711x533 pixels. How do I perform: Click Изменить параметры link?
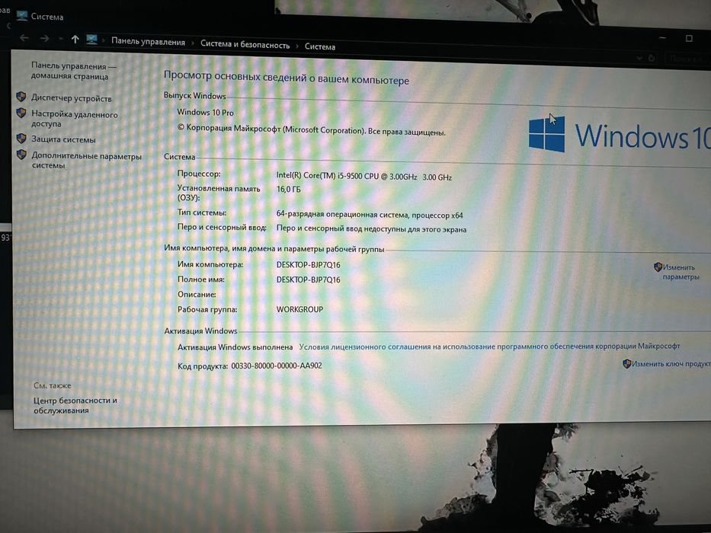(681, 272)
